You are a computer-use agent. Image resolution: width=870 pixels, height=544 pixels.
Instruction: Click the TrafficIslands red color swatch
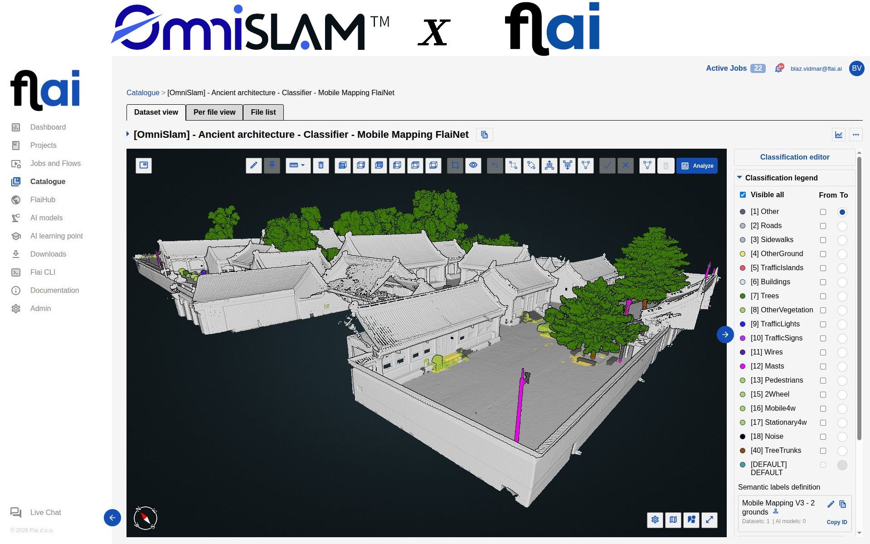click(743, 268)
